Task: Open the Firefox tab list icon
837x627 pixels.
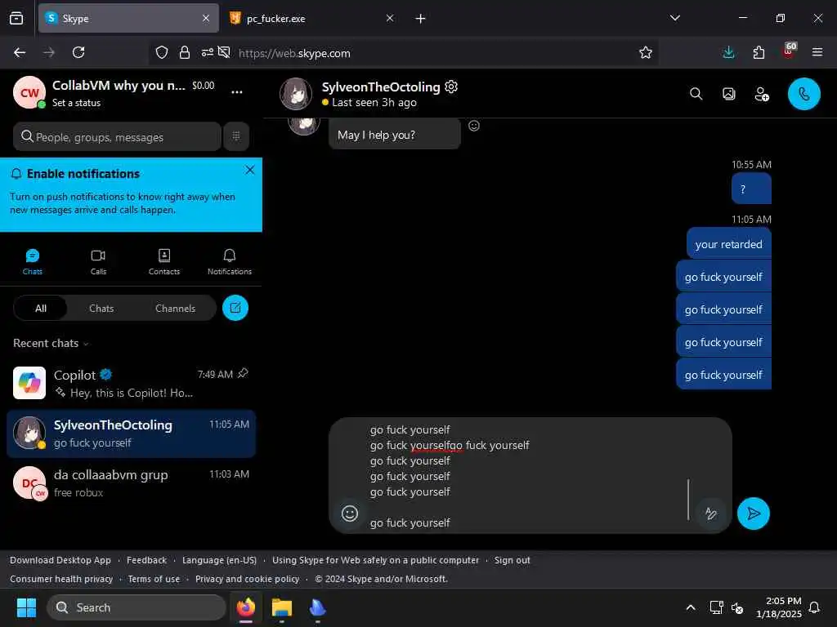Action: pos(16,18)
